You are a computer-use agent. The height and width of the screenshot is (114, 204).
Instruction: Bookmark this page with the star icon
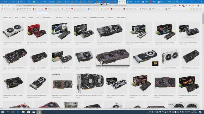[175, 6]
